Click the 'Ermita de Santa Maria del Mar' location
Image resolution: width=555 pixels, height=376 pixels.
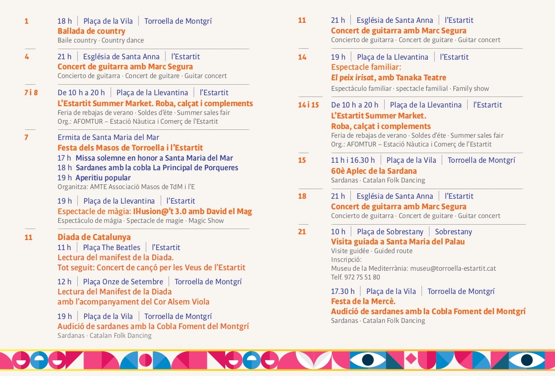[108, 137]
